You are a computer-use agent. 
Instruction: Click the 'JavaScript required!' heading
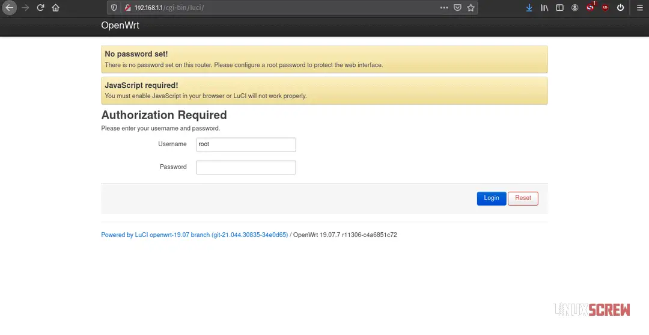pyautogui.click(x=142, y=85)
